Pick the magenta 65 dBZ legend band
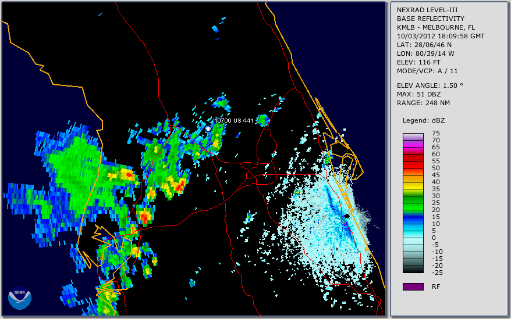 coord(413,150)
